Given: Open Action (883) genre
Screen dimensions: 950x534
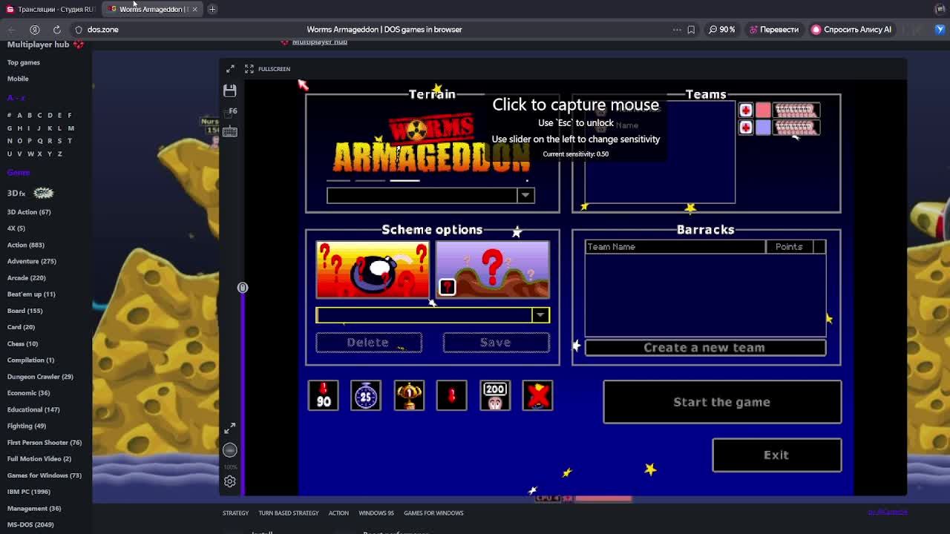Looking at the screenshot, I should coord(26,245).
